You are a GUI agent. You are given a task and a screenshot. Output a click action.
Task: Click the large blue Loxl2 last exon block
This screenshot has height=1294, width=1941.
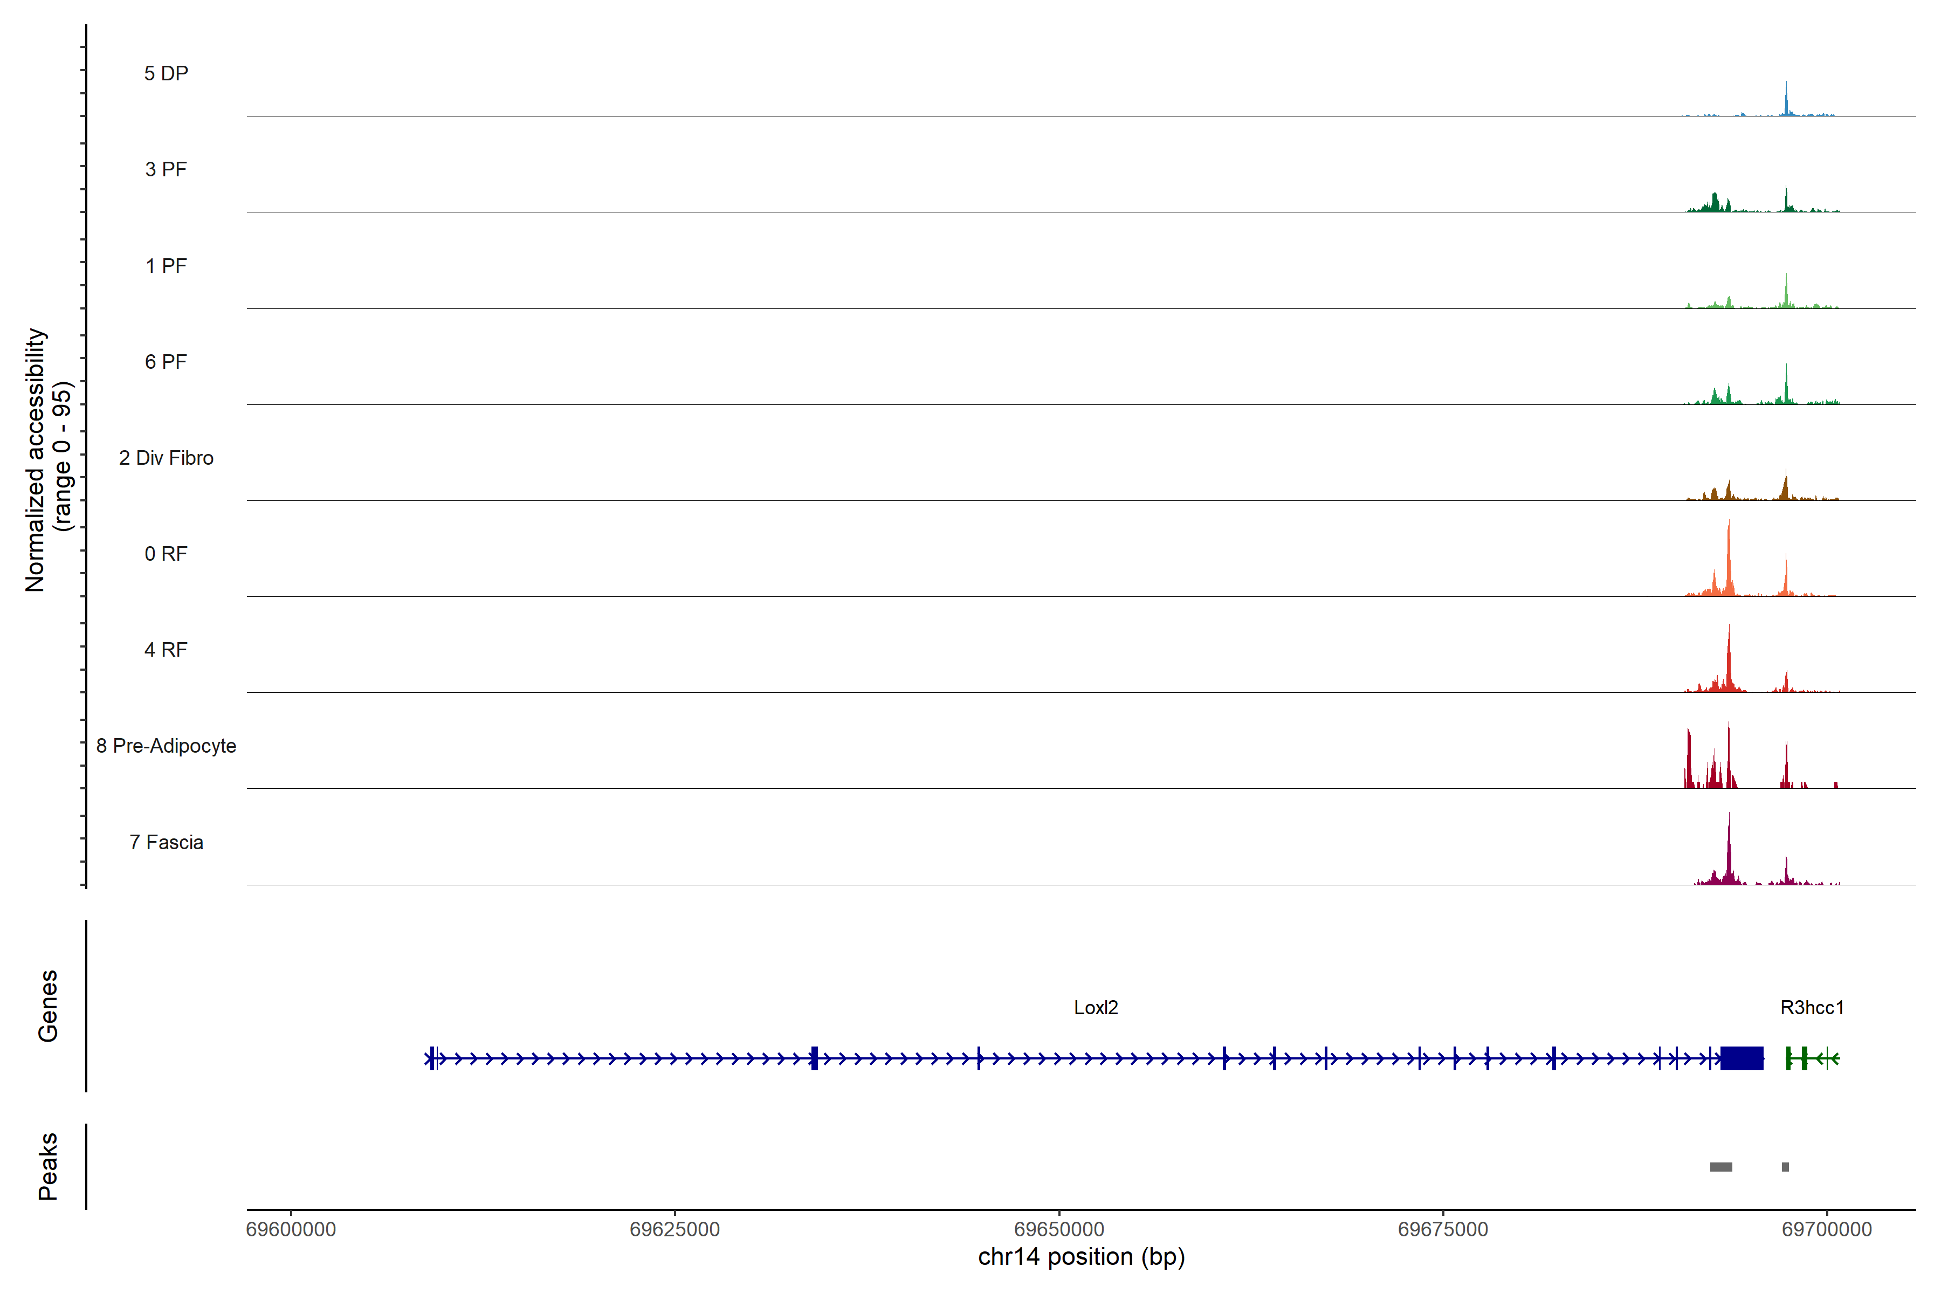(1742, 1058)
